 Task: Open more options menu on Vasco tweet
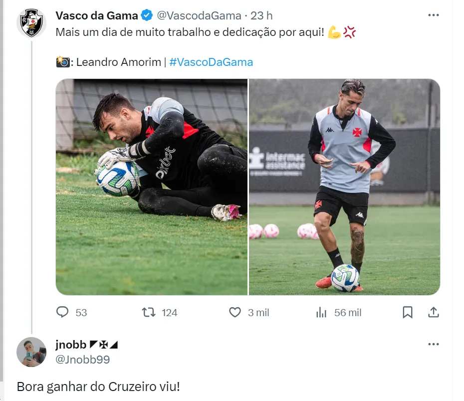click(433, 15)
